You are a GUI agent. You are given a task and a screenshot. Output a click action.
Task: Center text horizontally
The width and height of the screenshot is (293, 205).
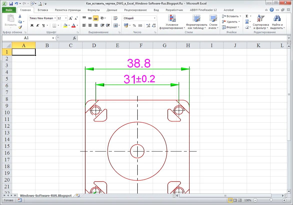90,25
